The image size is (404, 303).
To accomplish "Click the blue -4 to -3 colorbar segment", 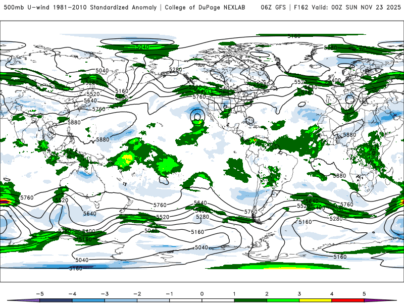I will [88, 300].
